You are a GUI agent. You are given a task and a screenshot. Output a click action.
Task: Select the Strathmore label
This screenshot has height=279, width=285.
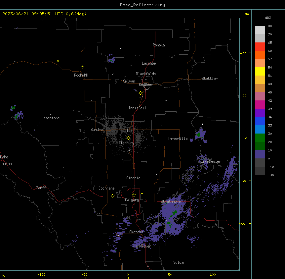(171, 201)
